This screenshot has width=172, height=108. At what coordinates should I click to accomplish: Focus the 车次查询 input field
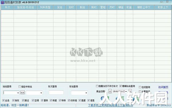(x=56, y=92)
